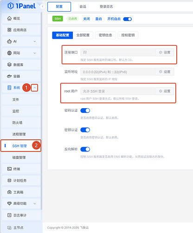Click the 连接端口 field showing 22
The image size is (193, 233).
[118, 52]
